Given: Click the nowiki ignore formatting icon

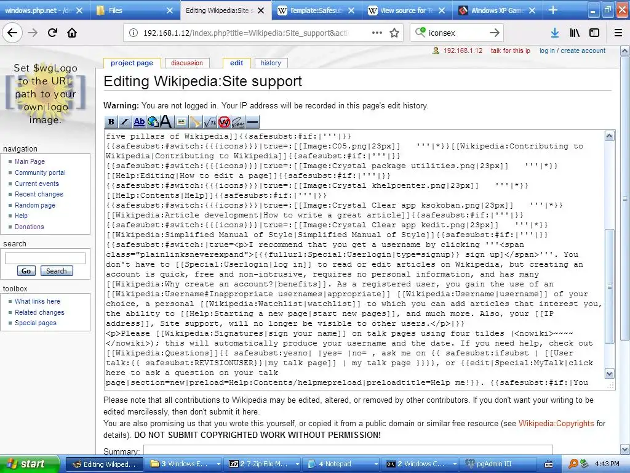Looking at the screenshot, I should tap(224, 122).
